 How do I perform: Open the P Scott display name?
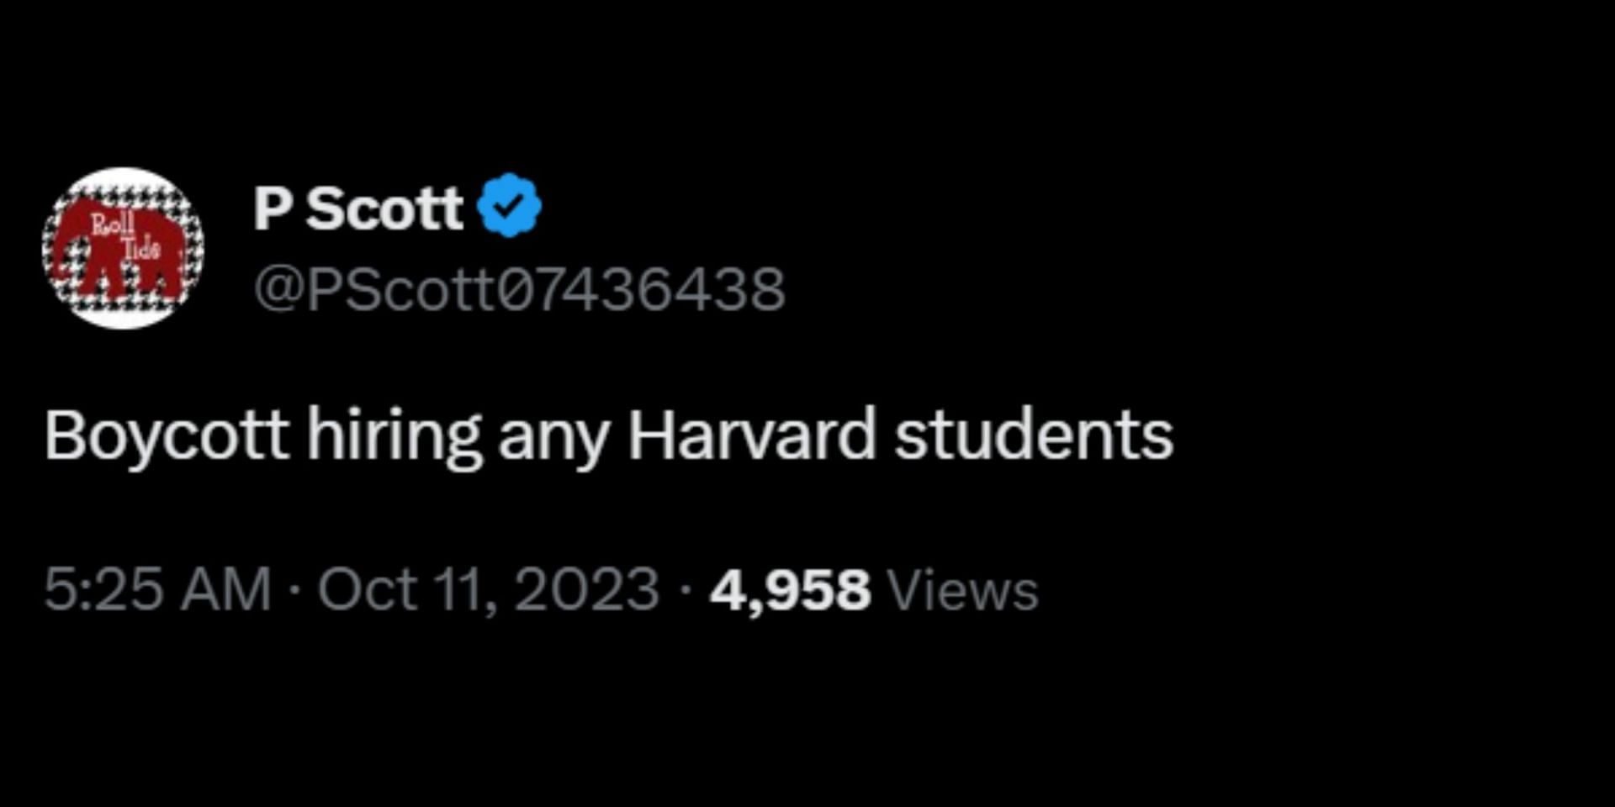358,208
